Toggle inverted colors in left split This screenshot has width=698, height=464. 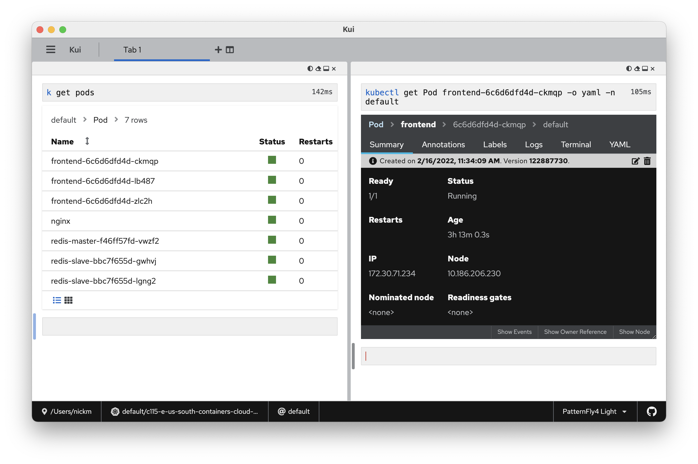coord(310,69)
